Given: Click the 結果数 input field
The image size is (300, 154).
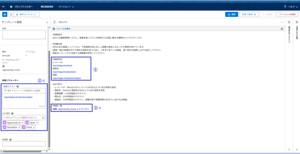Looking at the screenshot, I should 24,144.
